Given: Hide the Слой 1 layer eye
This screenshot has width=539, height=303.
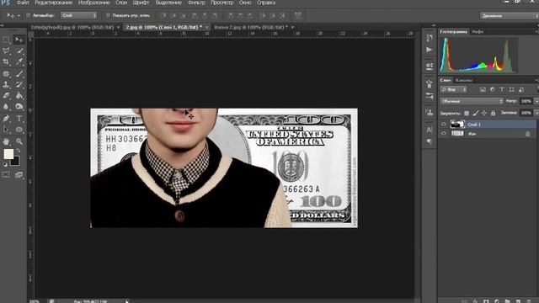Looking at the screenshot, I should pyautogui.click(x=444, y=125).
